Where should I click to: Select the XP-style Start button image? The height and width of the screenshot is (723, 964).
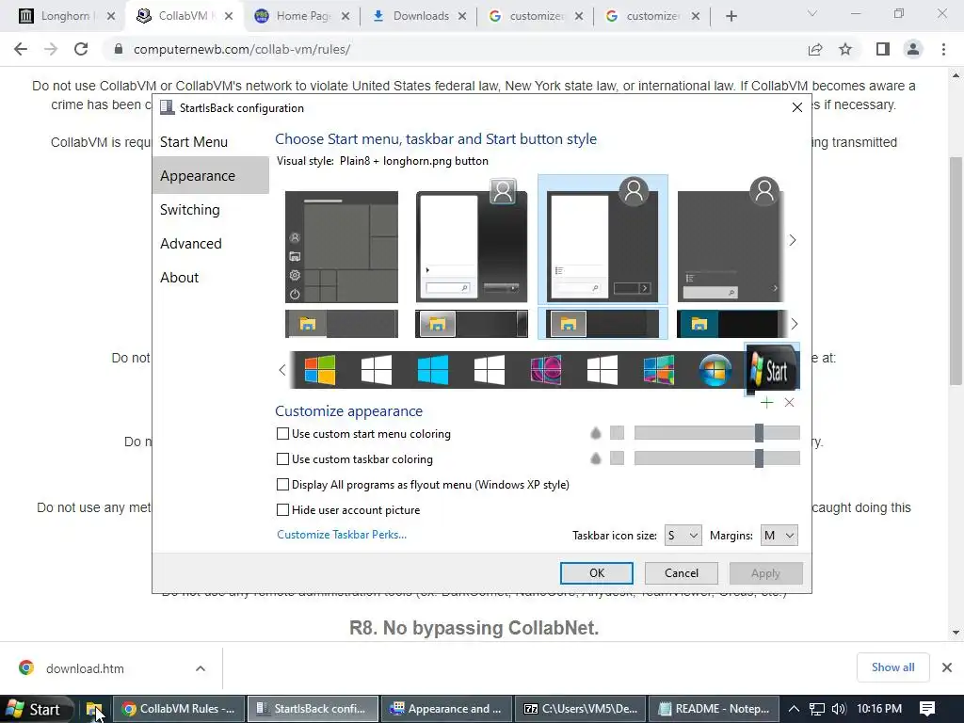pos(772,369)
